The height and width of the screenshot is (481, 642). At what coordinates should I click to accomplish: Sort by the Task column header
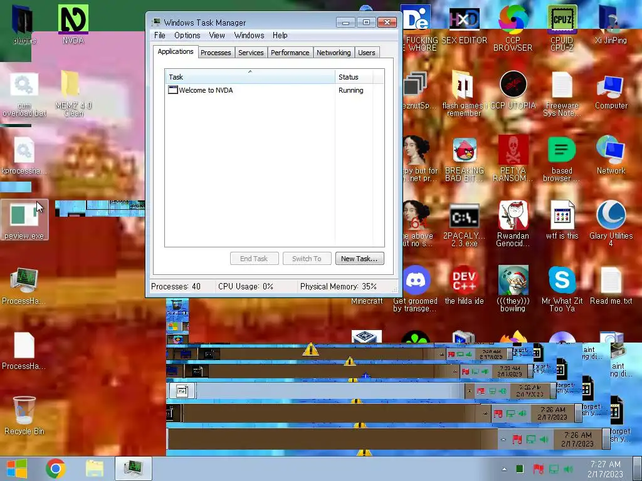[x=250, y=77]
